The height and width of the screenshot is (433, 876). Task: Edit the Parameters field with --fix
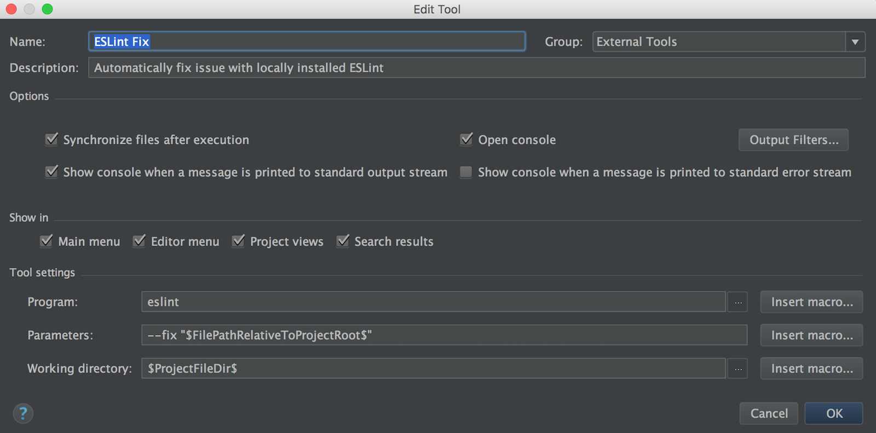tap(445, 335)
